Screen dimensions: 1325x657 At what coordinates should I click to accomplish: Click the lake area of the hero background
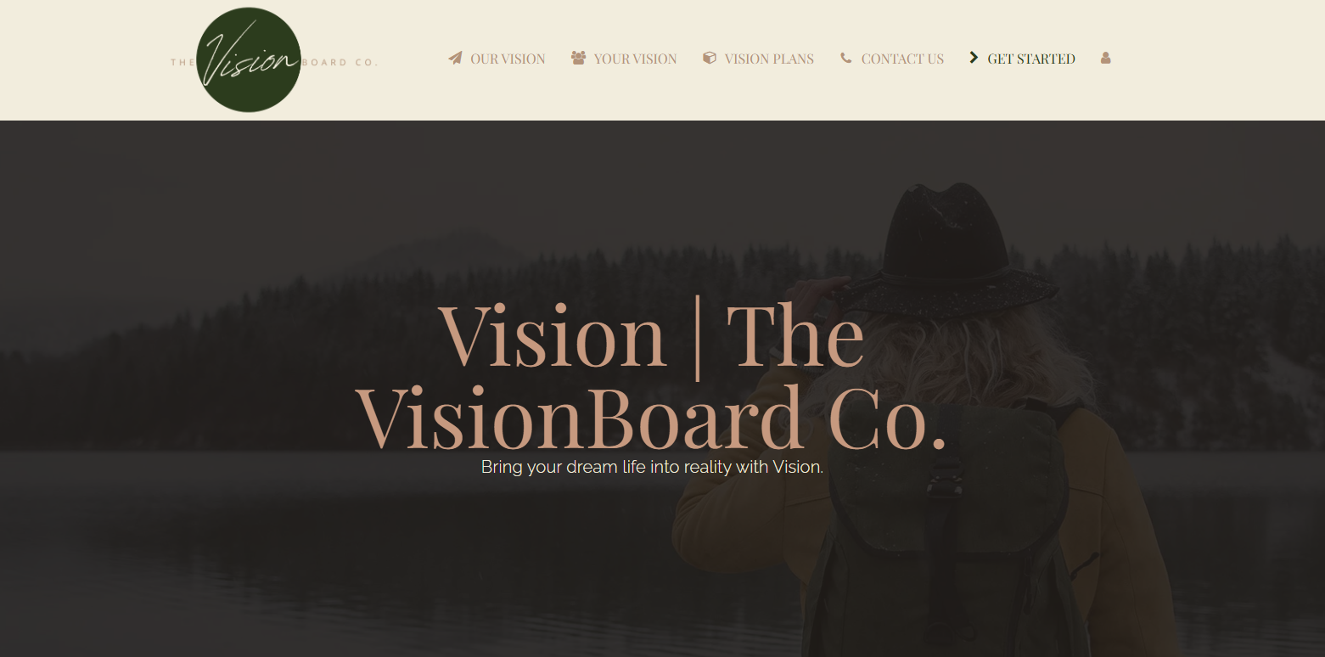pos(340,552)
